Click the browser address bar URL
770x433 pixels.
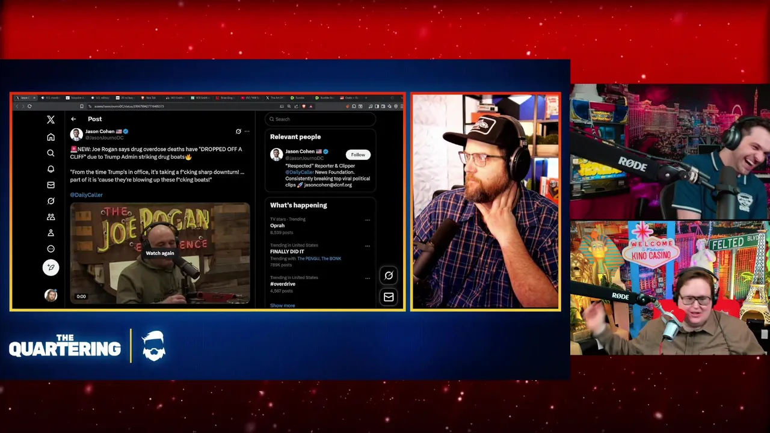click(129, 106)
